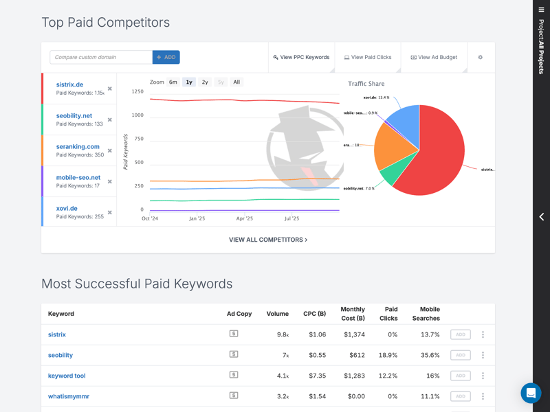This screenshot has width=550, height=412.
Task: Click the blue Add domain button
Action: 166,58
